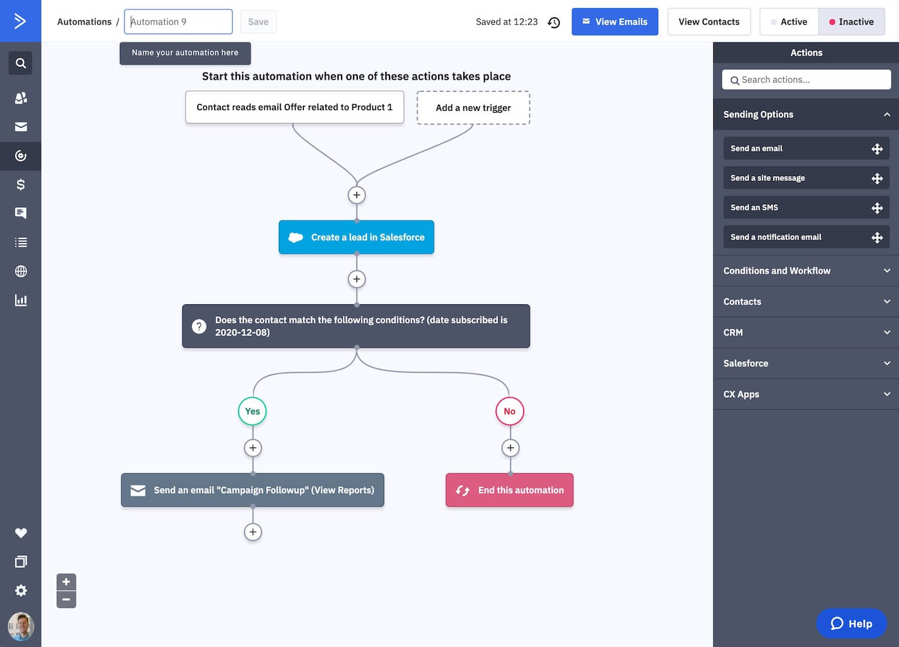Focus the automation name input field

(179, 22)
